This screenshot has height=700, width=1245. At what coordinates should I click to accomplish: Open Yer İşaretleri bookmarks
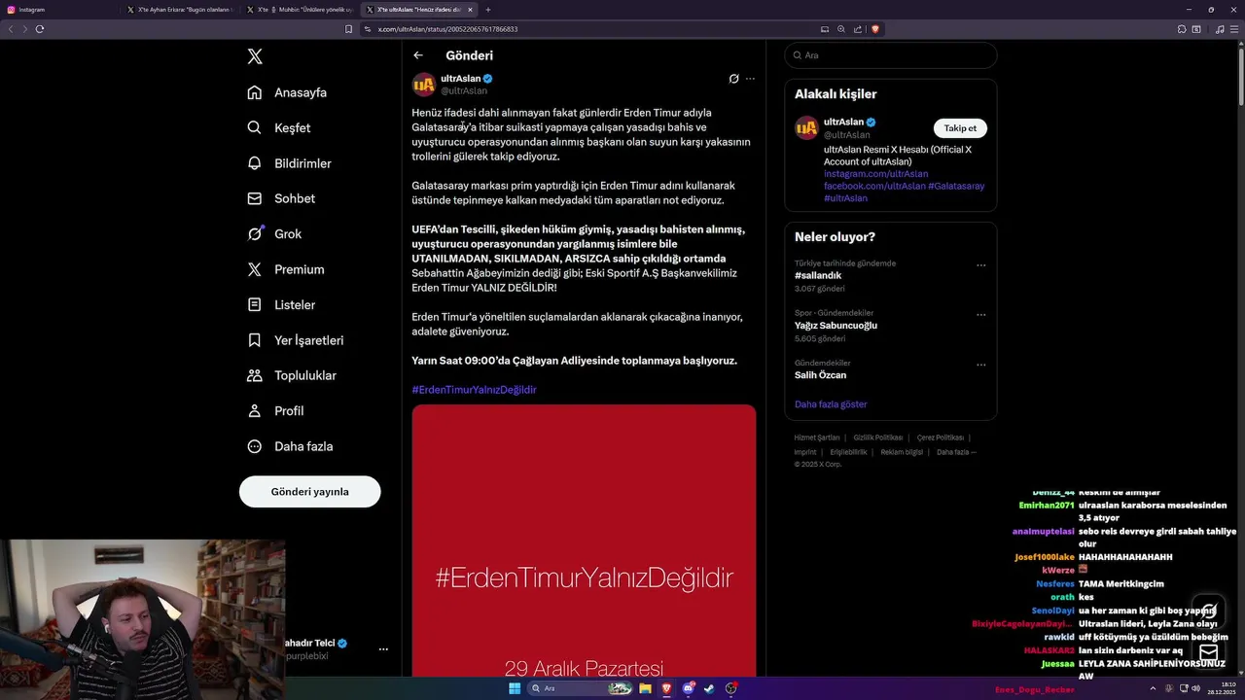pos(296,340)
